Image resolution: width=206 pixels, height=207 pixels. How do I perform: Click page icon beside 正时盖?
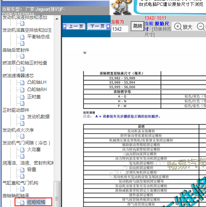pyautogui.click(x=22, y=97)
